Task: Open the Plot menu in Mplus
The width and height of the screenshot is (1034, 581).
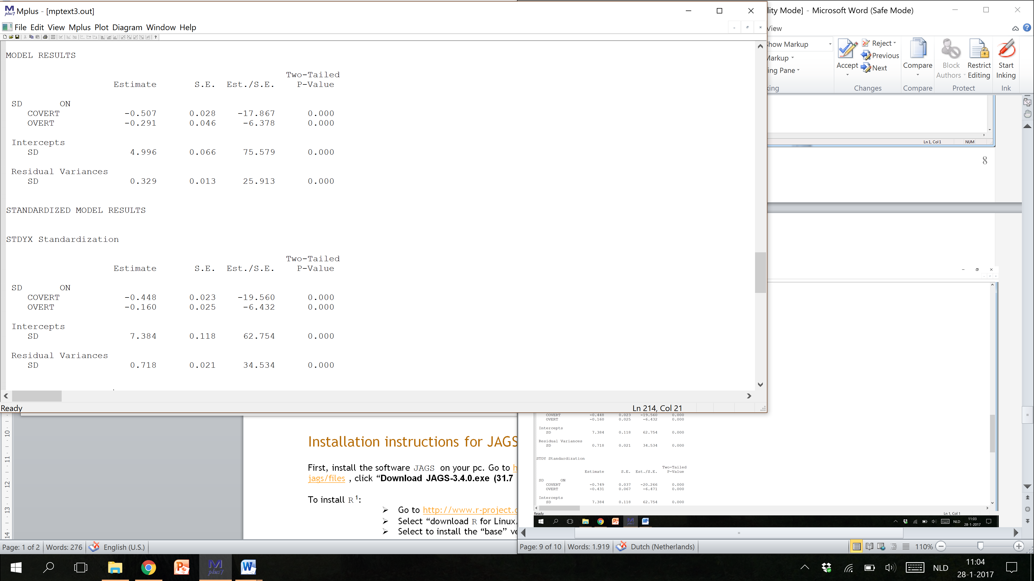Action: [102, 27]
